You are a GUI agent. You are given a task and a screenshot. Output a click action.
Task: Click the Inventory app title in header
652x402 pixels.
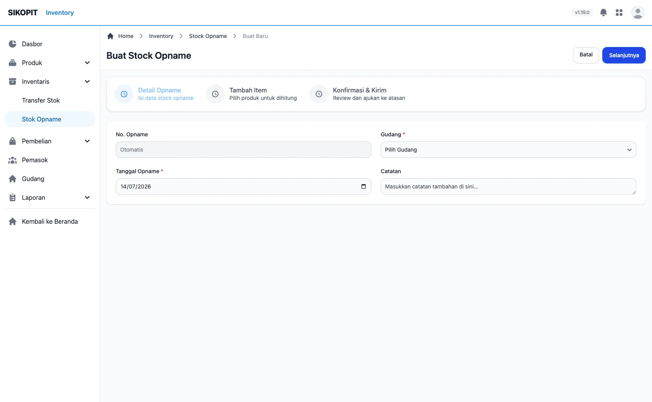(60, 13)
